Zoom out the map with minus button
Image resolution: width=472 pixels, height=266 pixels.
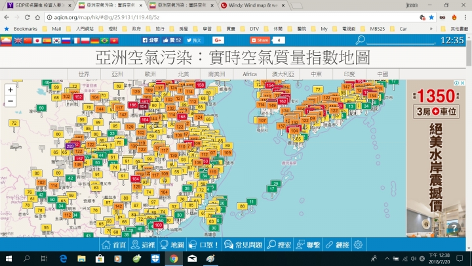(10, 101)
